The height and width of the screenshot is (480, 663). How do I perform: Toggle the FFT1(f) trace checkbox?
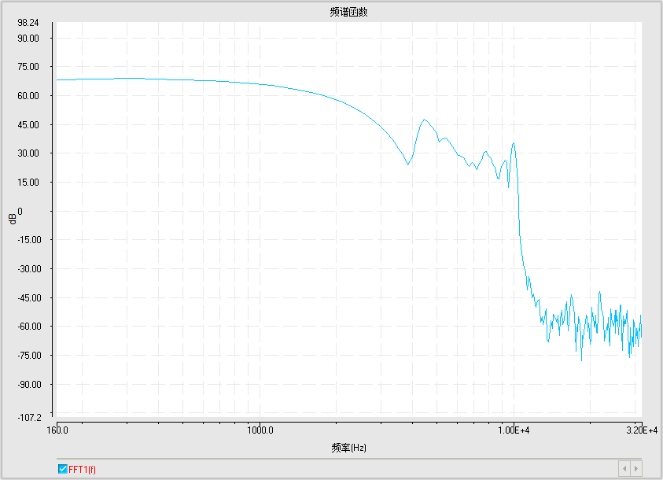pos(63,469)
